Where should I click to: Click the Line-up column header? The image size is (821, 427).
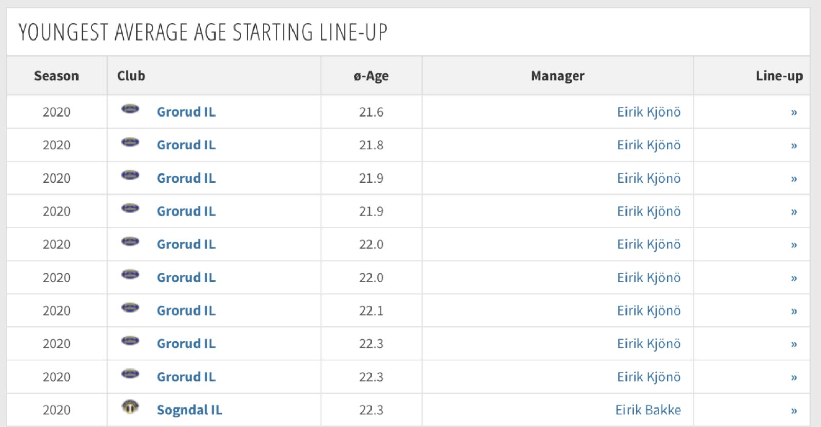click(778, 76)
